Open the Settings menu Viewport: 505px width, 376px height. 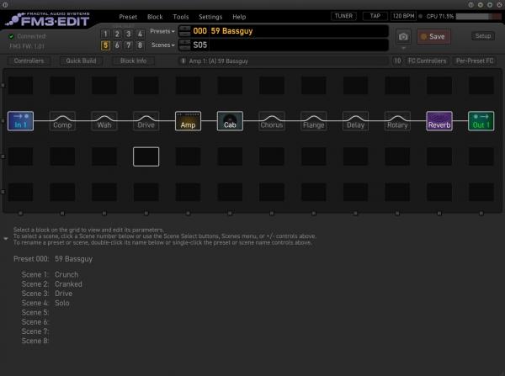(x=210, y=17)
